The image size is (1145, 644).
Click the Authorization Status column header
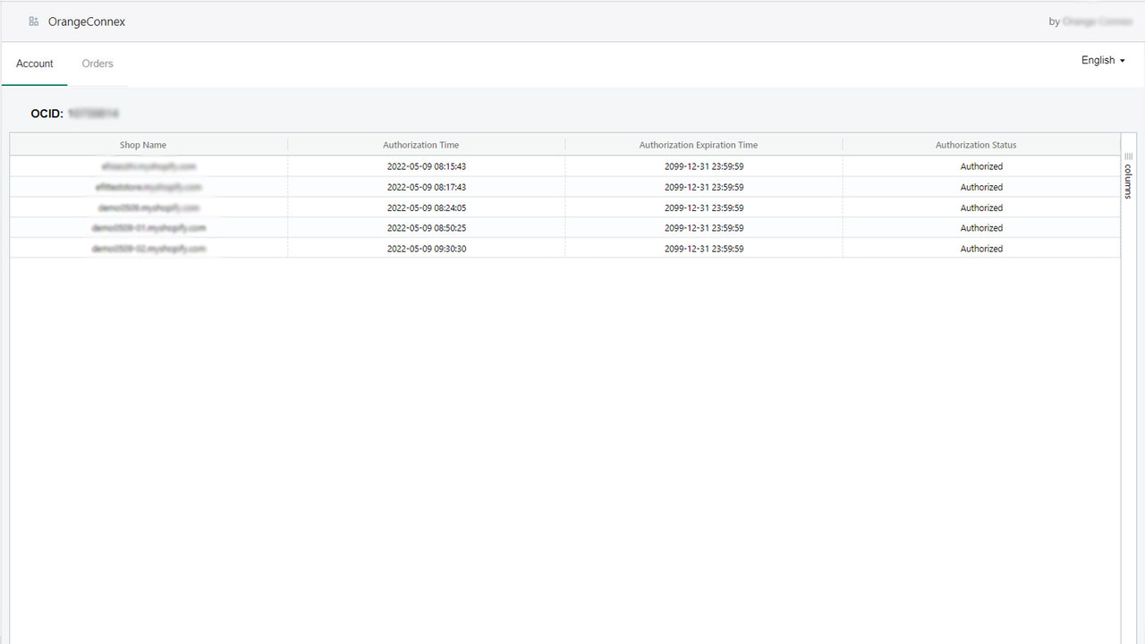click(x=976, y=144)
